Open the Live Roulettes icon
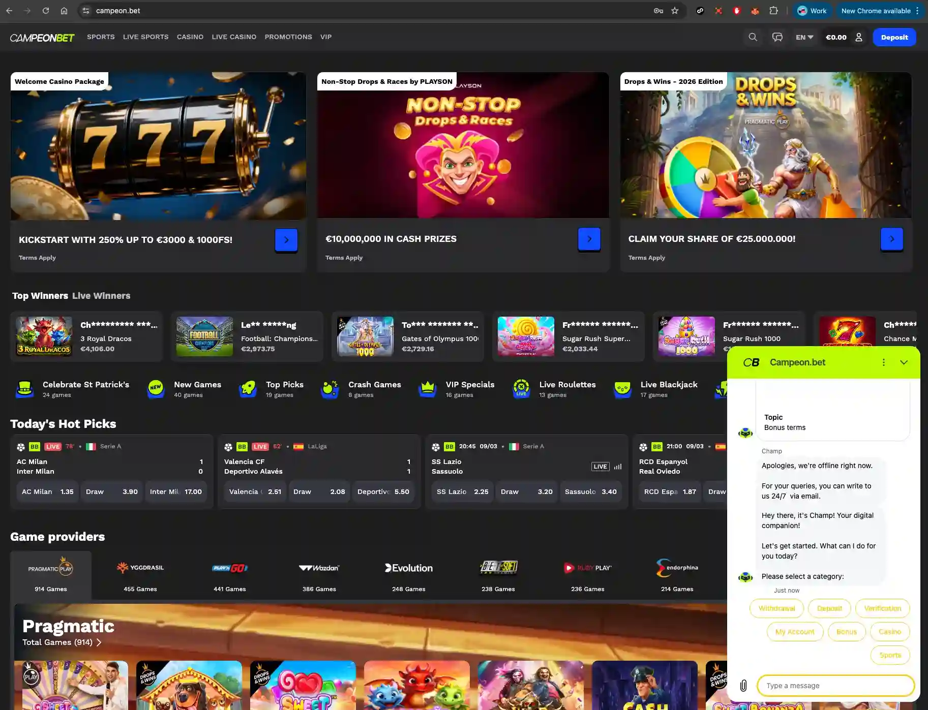 (521, 389)
